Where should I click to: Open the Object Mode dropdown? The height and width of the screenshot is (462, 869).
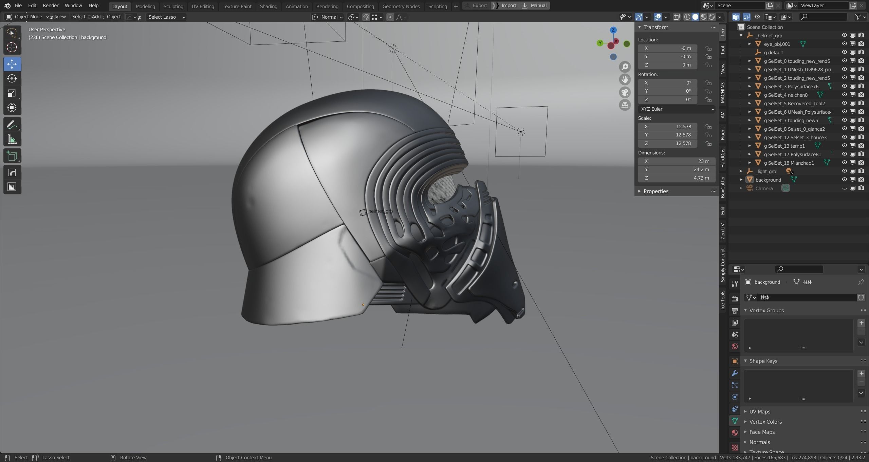point(27,17)
